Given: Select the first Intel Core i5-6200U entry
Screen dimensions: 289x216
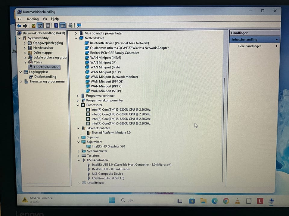Looking at the screenshot, I should tap(121, 110).
